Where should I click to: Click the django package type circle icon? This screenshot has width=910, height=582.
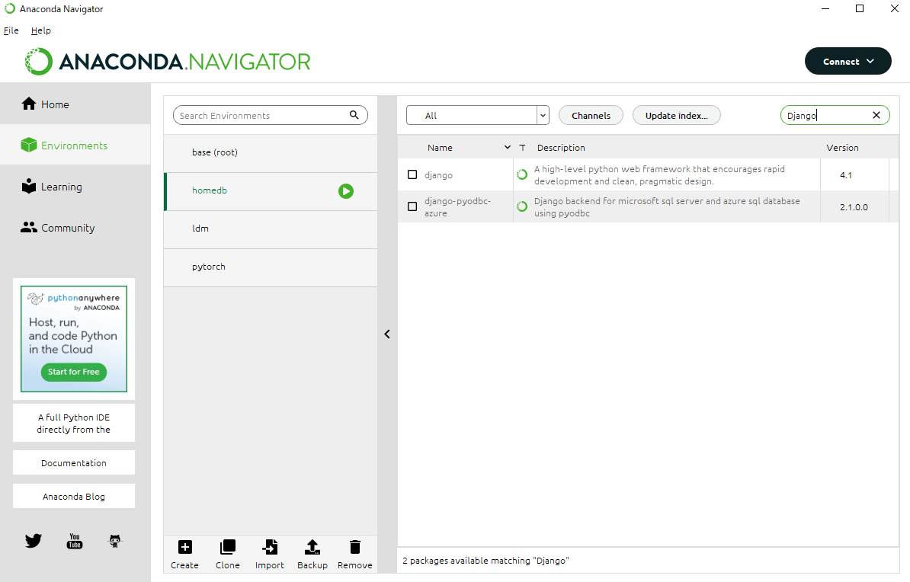pos(522,174)
